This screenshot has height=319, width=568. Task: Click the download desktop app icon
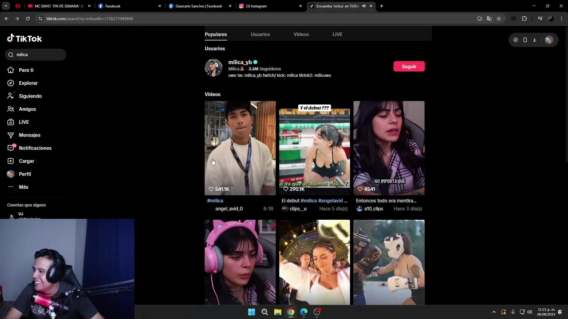point(534,40)
